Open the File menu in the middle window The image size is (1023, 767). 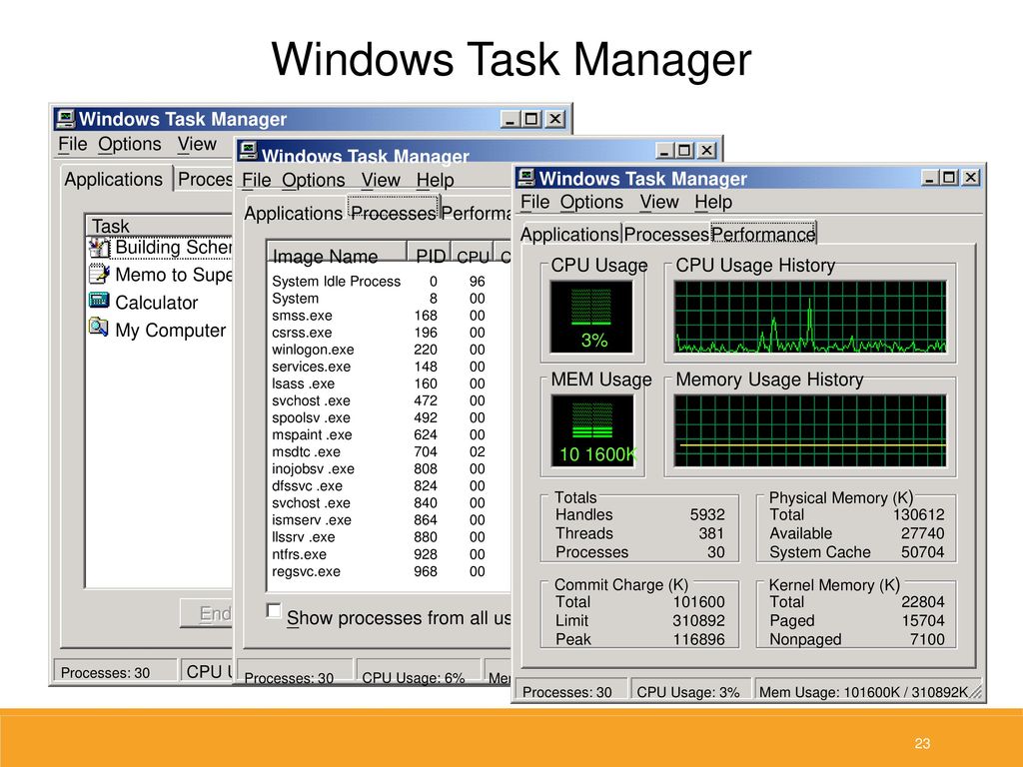click(256, 180)
